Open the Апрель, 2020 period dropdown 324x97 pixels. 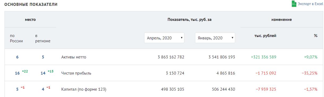(164, 38)
